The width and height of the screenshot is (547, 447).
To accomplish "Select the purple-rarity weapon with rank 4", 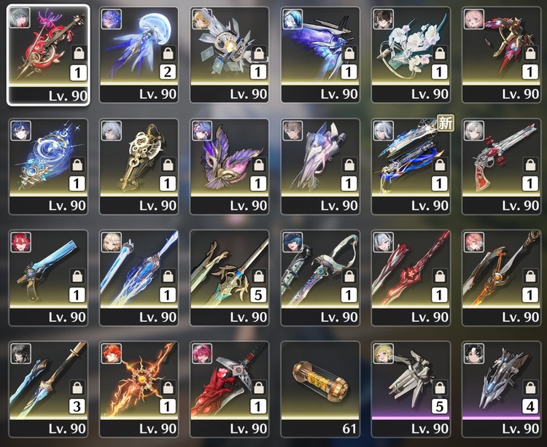I will 501,389.
